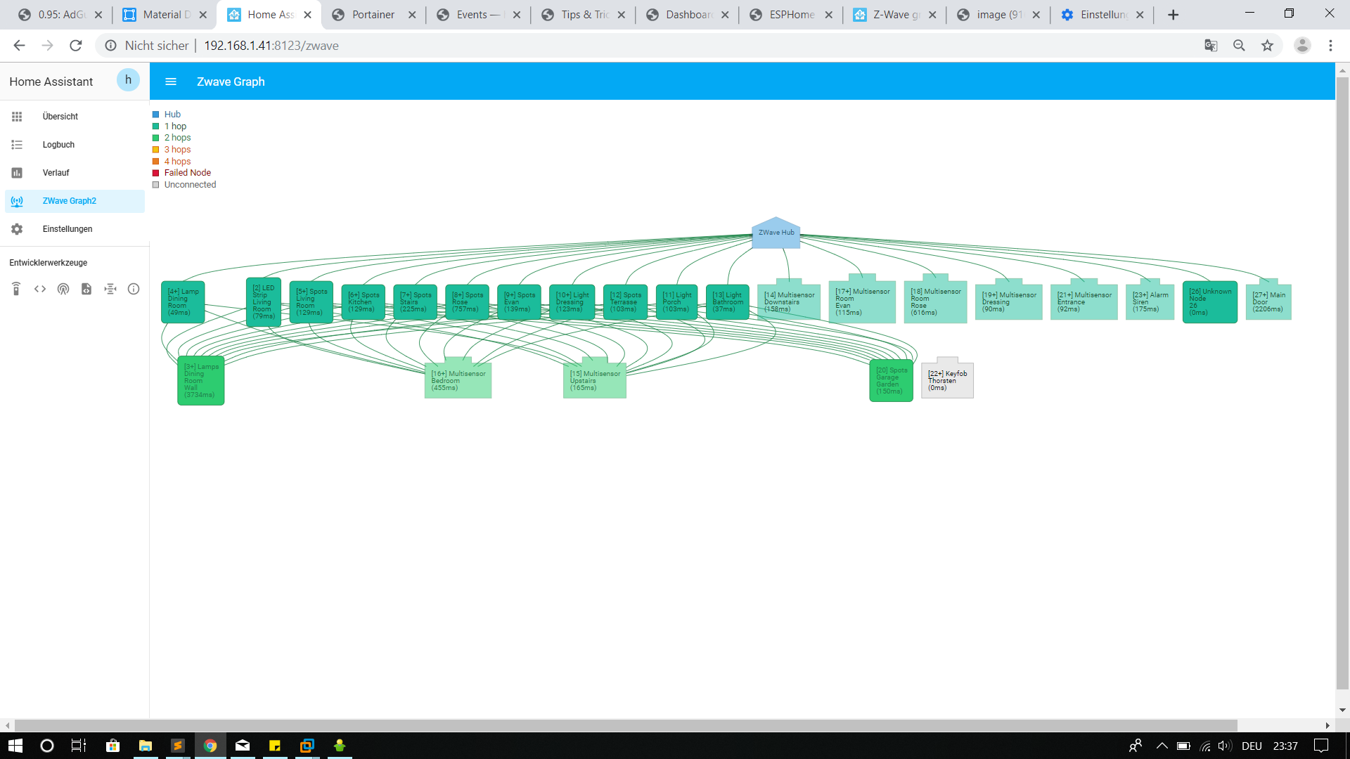Open the Events developer tool icon
This screenshot has height=759, width=1350.
(x=63, y=289)
